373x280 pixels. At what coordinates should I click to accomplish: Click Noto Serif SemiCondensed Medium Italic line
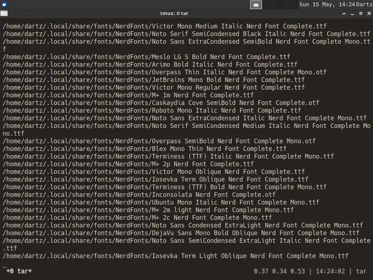[186, 125]
